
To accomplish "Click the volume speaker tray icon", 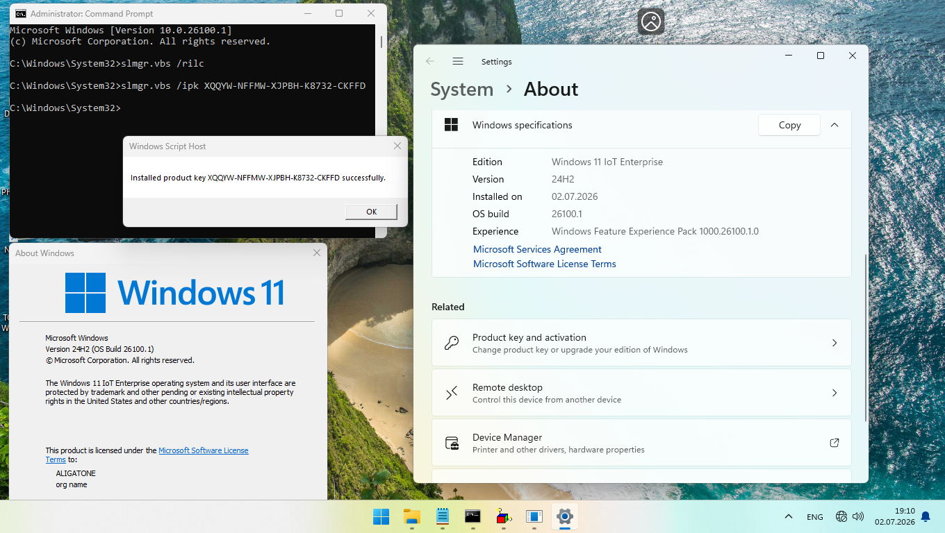I will tap(858, 516).
